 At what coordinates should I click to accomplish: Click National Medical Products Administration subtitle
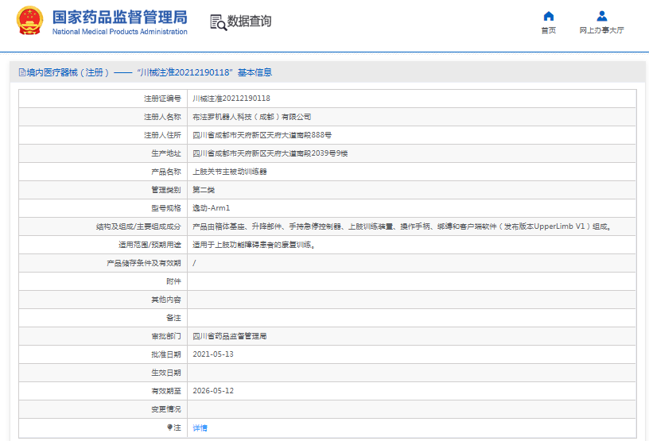coord(119,32)
